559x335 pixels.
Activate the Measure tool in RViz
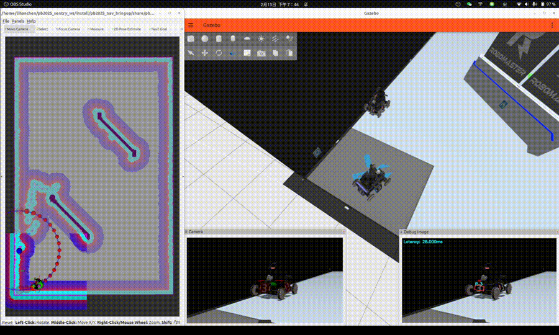[x=96, y=29]
